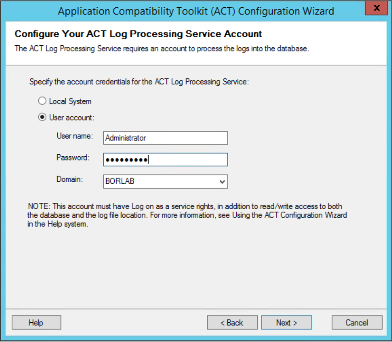
Task: Click the wizard title bar text
Action: point(196,11)
